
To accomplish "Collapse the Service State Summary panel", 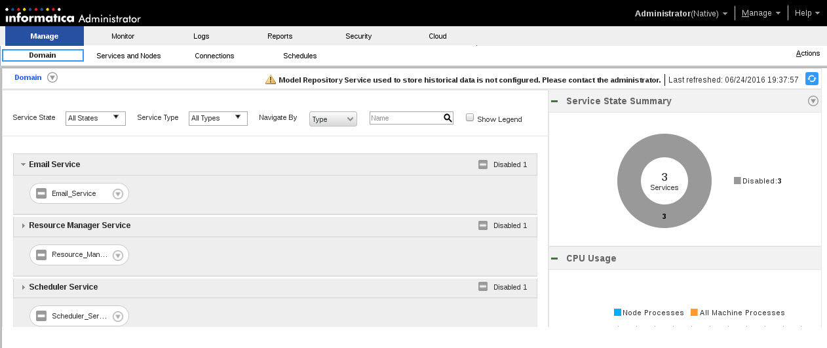I will [x=554, y=101].
